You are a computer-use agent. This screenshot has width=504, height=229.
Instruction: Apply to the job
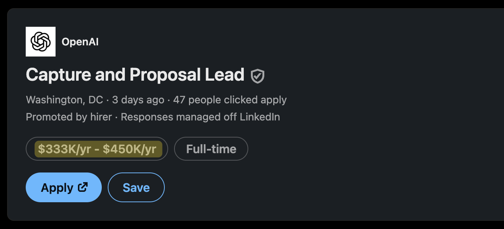[64, 187]
